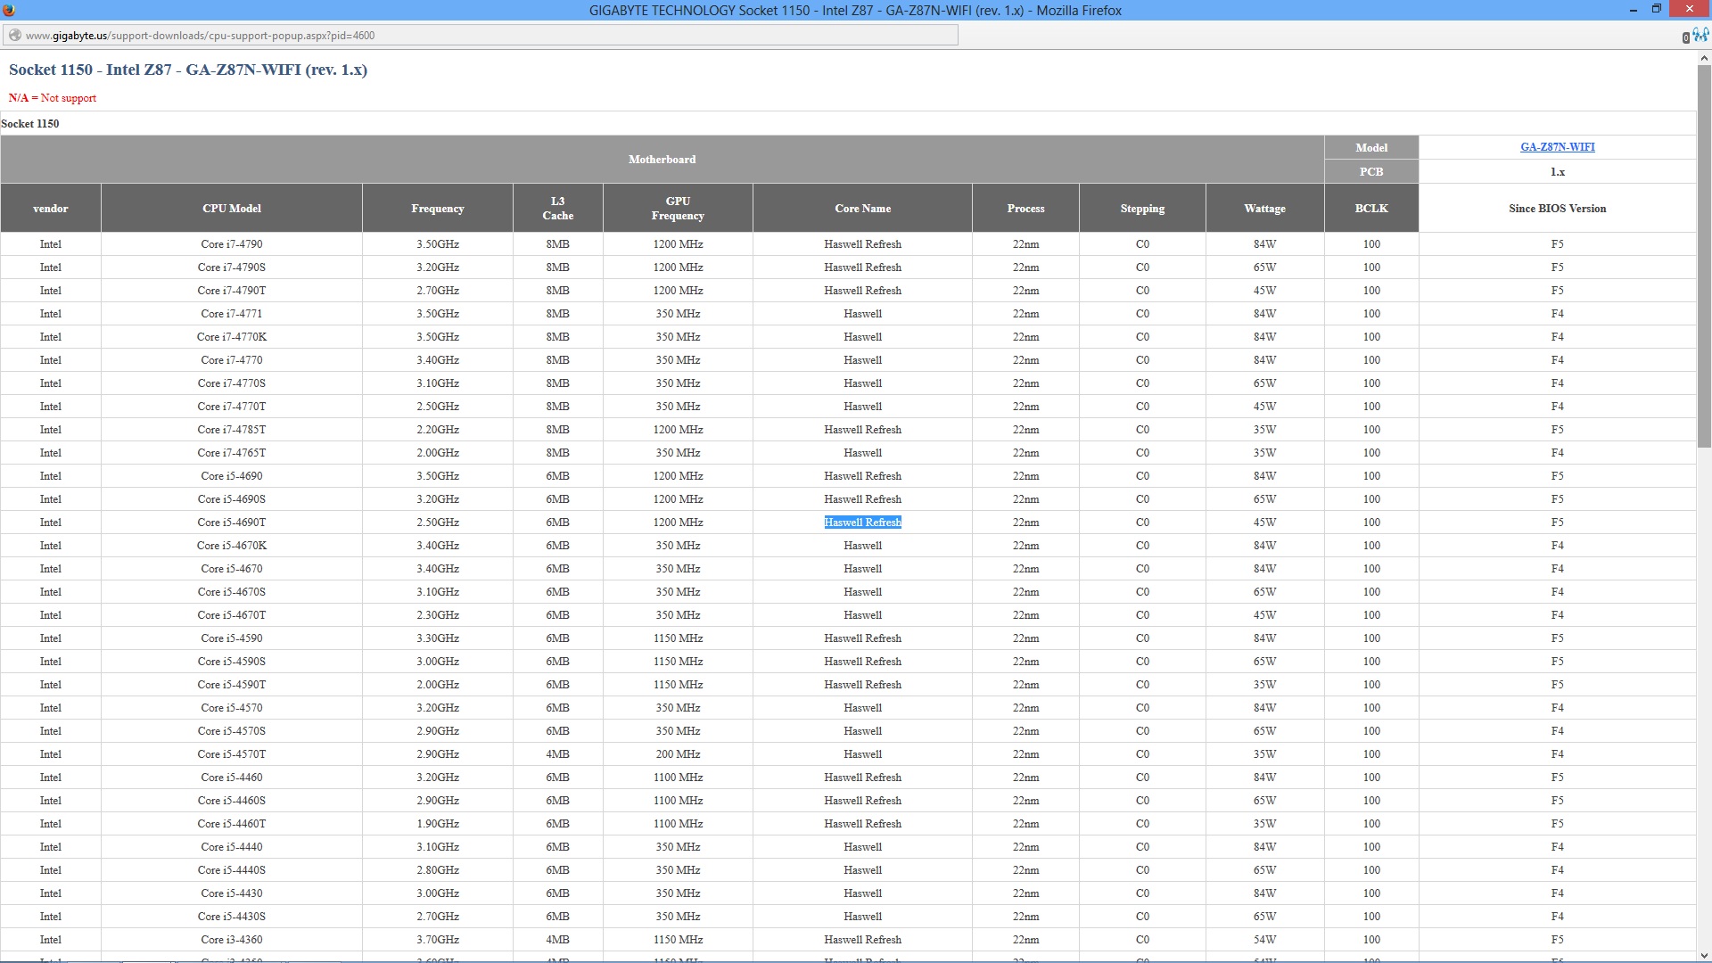
Task: Select the 'Core i7-4770K' cell
Action: pos(232,337)
